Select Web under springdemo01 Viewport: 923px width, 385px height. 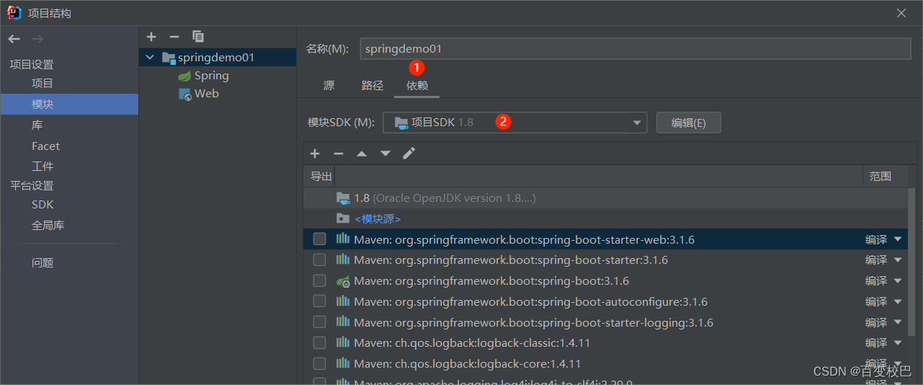pyautogui.click(x=206, y=94)
